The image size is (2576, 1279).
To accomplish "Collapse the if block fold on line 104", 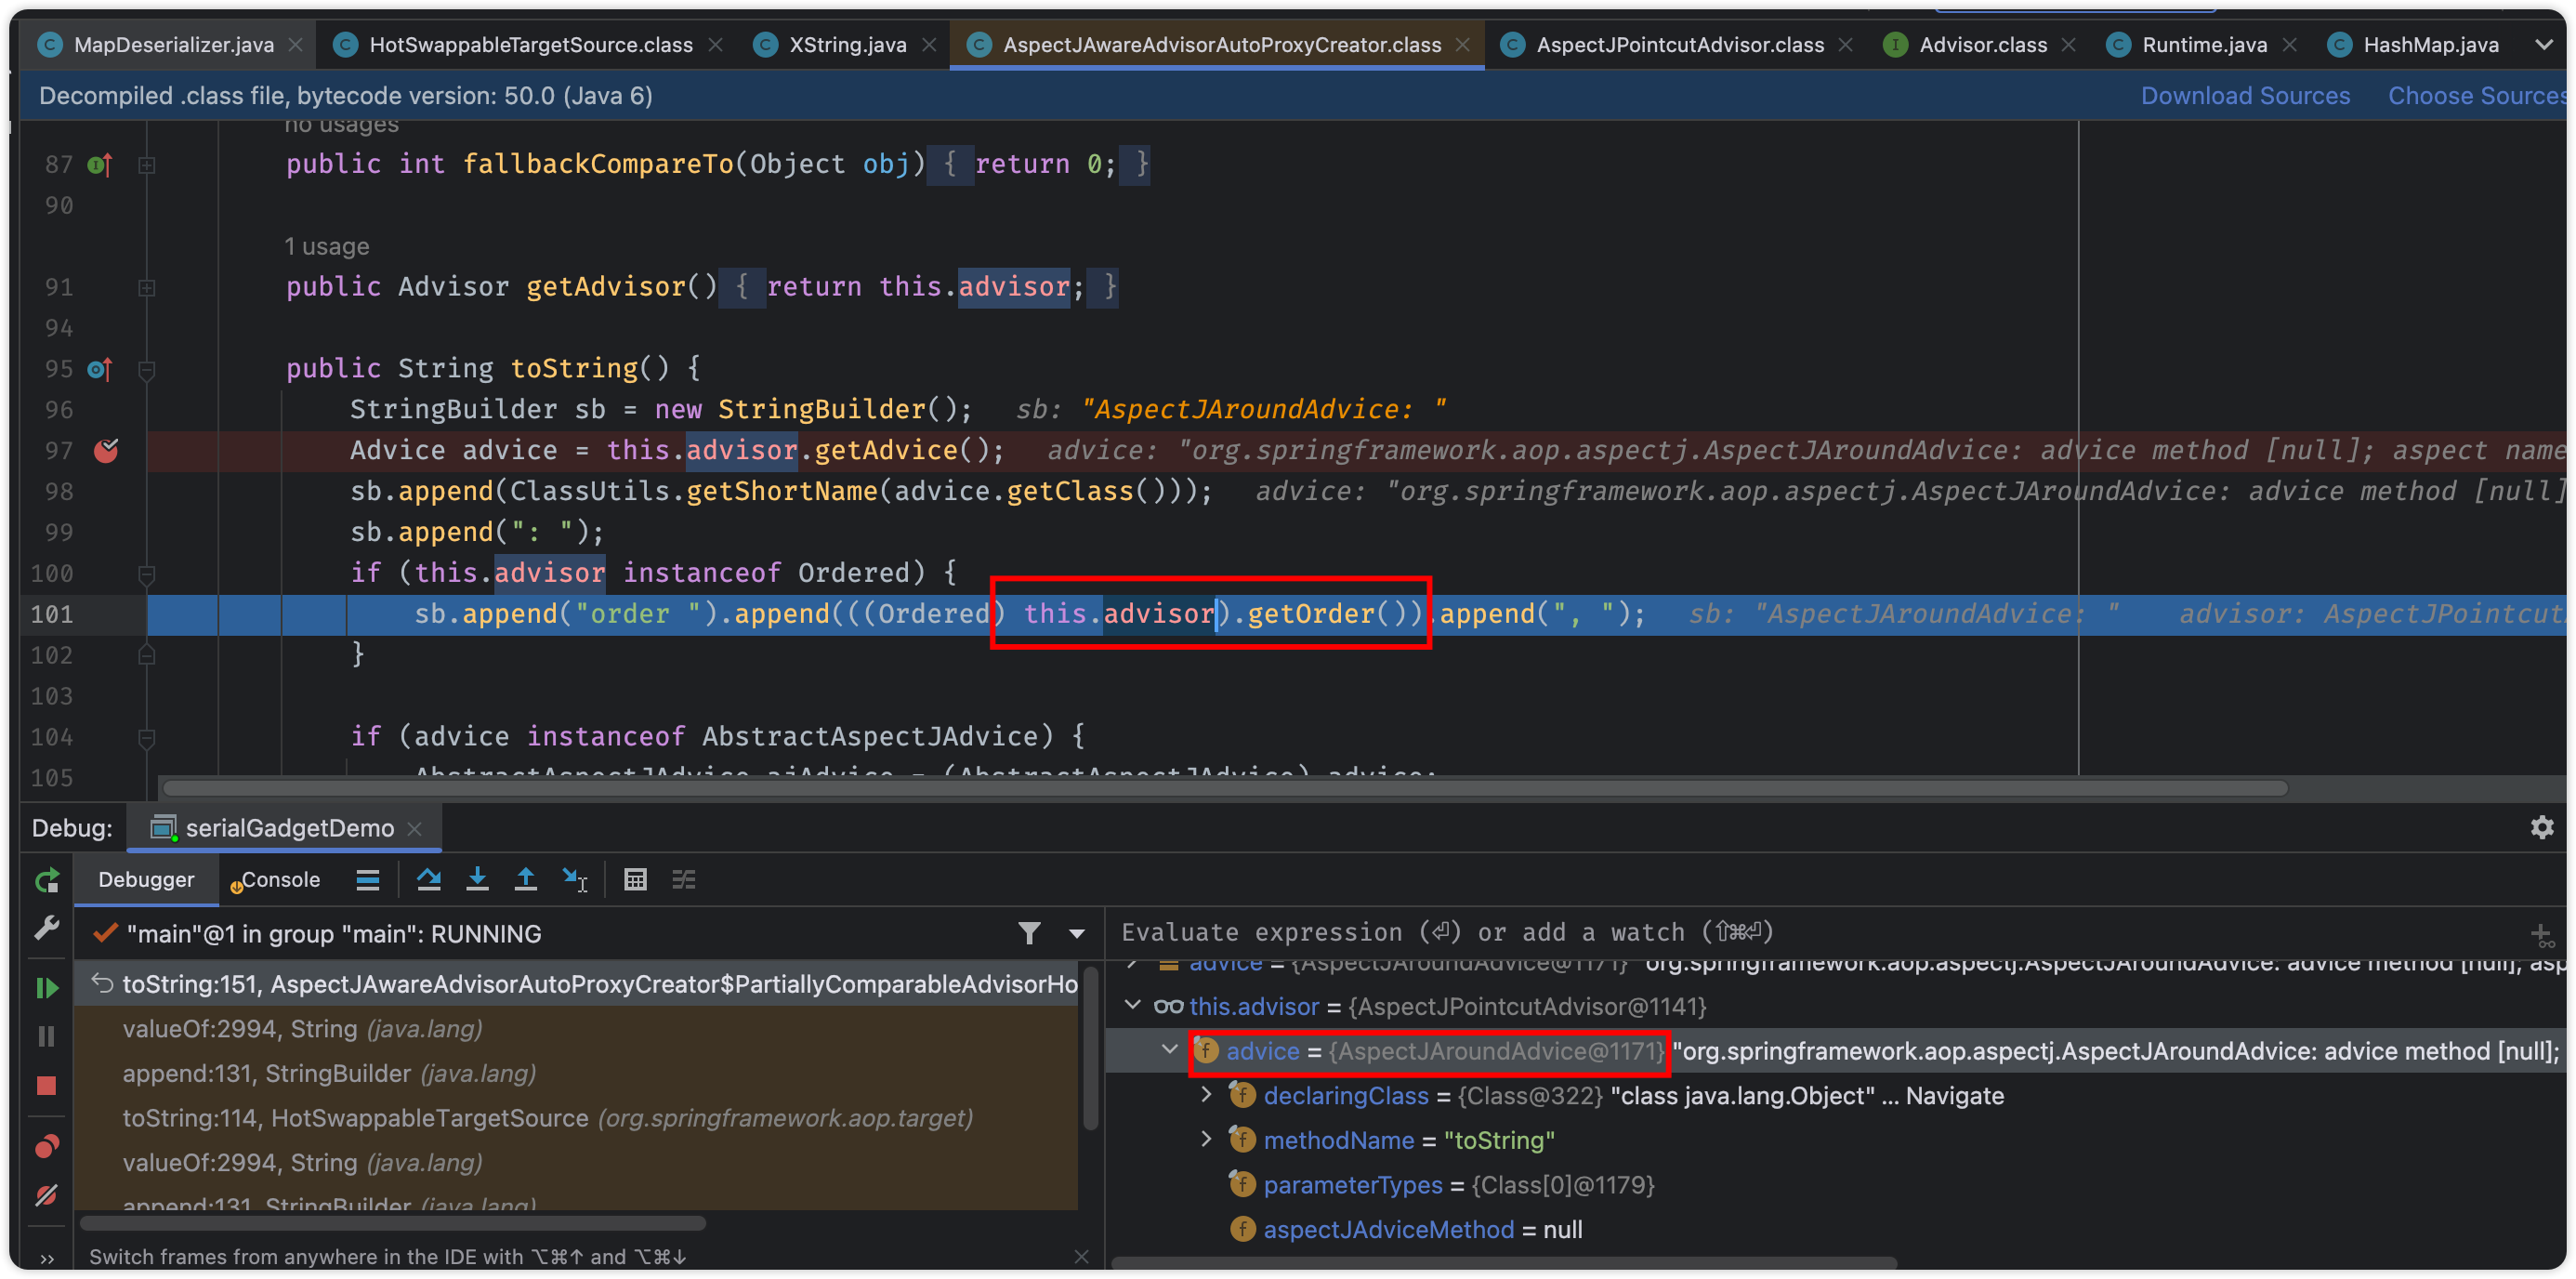I will (146, 739).
